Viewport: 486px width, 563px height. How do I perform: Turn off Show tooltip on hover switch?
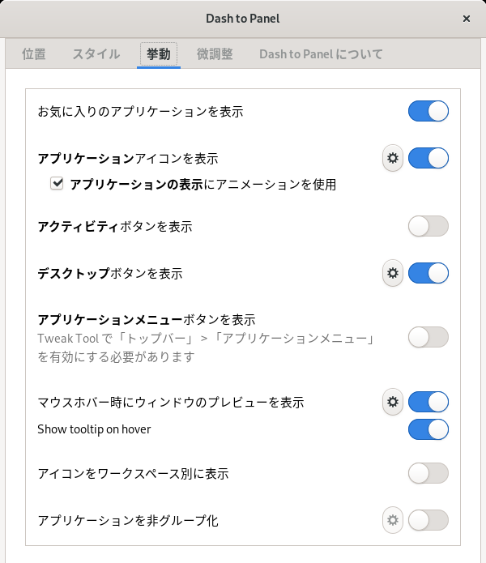(428, 429)
